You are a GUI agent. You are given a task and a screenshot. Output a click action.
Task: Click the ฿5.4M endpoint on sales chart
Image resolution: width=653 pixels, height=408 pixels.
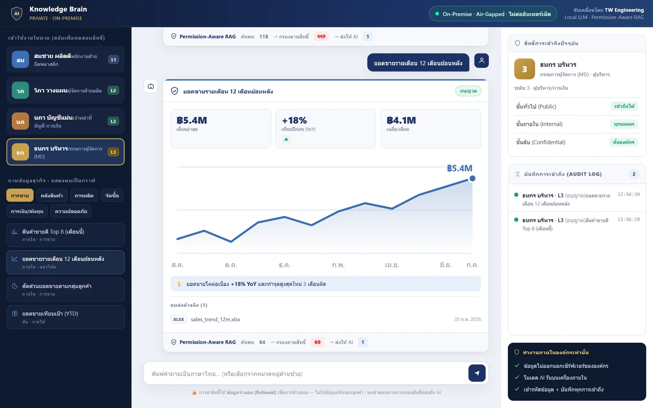(472, 178)
